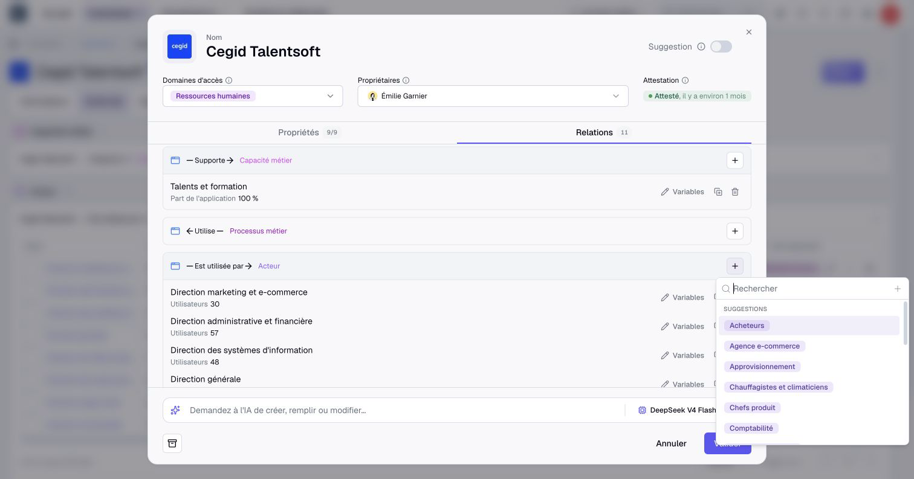The height and width of the screenshot is (479, 914).
Task: Add a Supporte Capacité métier relation
Action: [734, 160]
